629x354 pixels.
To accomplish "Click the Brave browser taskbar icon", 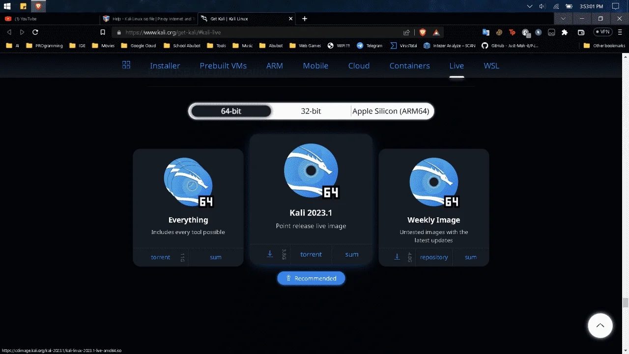I will pyautogui.click(x=38, y=6).
